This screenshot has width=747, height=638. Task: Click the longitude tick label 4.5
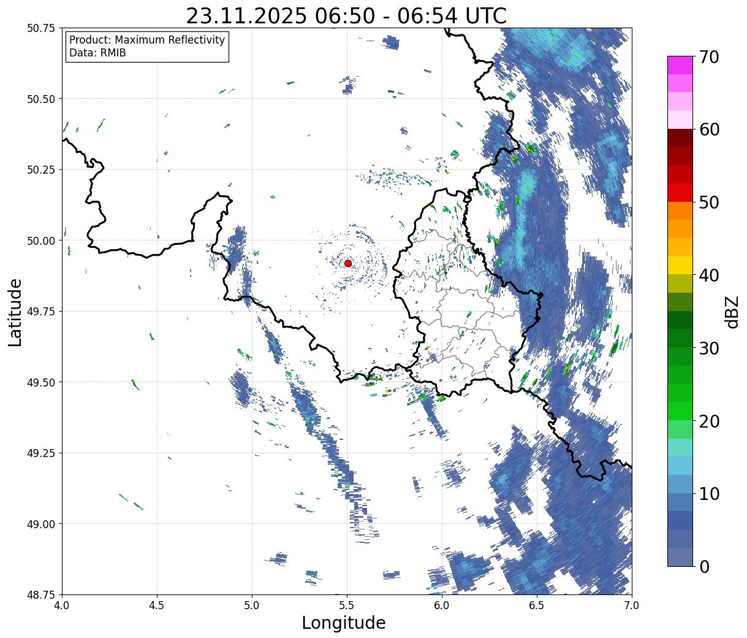pyautogui.click(x=157, y=605)
